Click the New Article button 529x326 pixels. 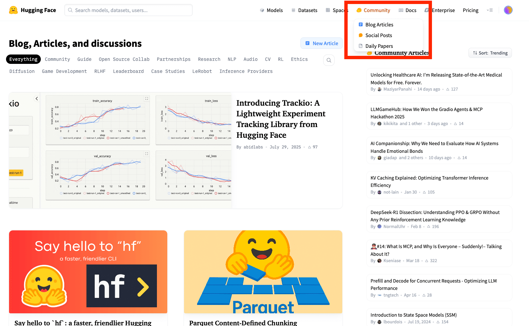(321, 43)
